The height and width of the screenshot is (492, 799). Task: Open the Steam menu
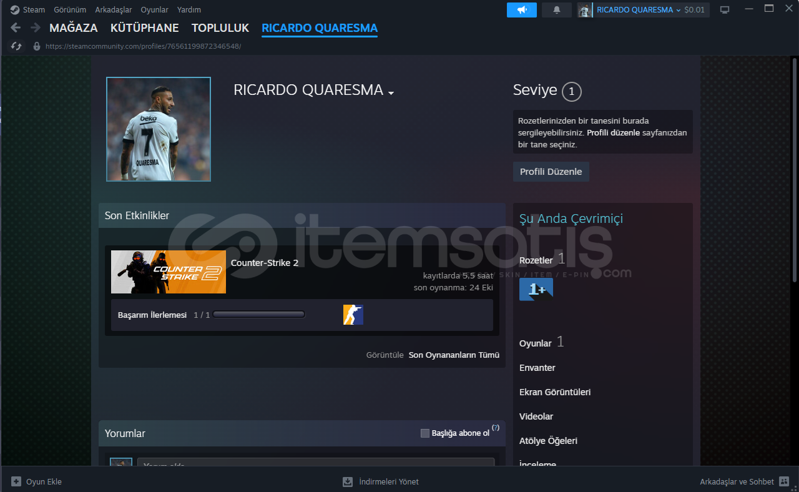coord(34,10)
